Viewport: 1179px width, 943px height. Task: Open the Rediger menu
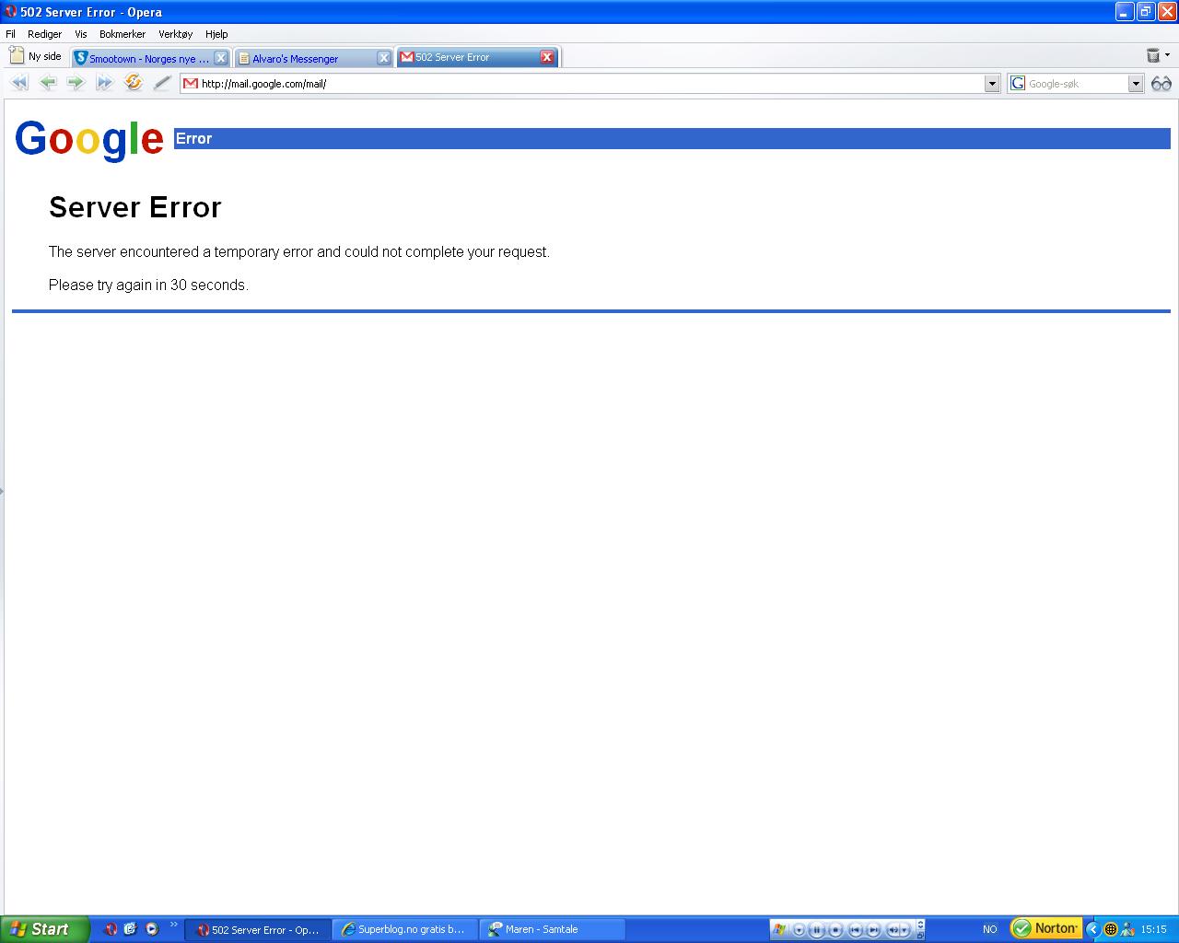coord(44,34)
